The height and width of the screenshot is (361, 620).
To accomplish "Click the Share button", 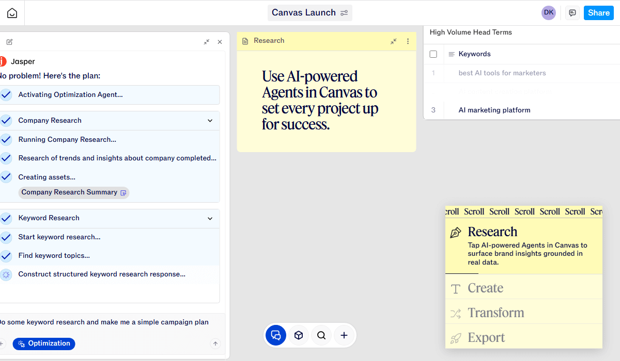I will coord(599,13).
